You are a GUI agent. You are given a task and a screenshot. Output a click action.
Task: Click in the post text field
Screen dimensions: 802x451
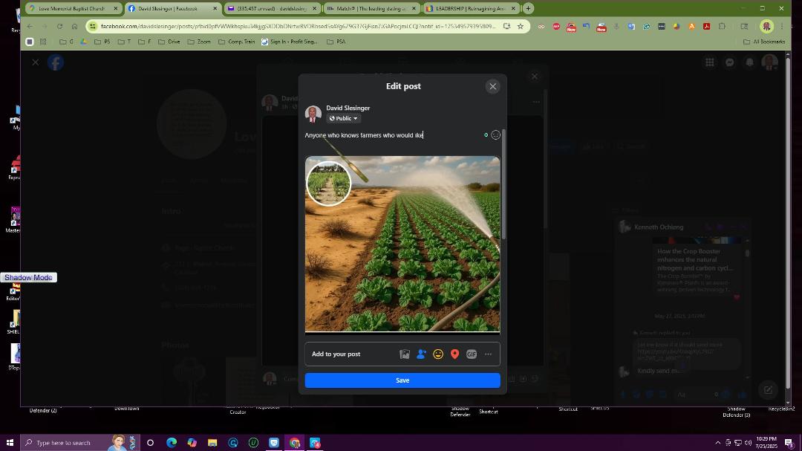pyautogui.click(x=394, y=135)
